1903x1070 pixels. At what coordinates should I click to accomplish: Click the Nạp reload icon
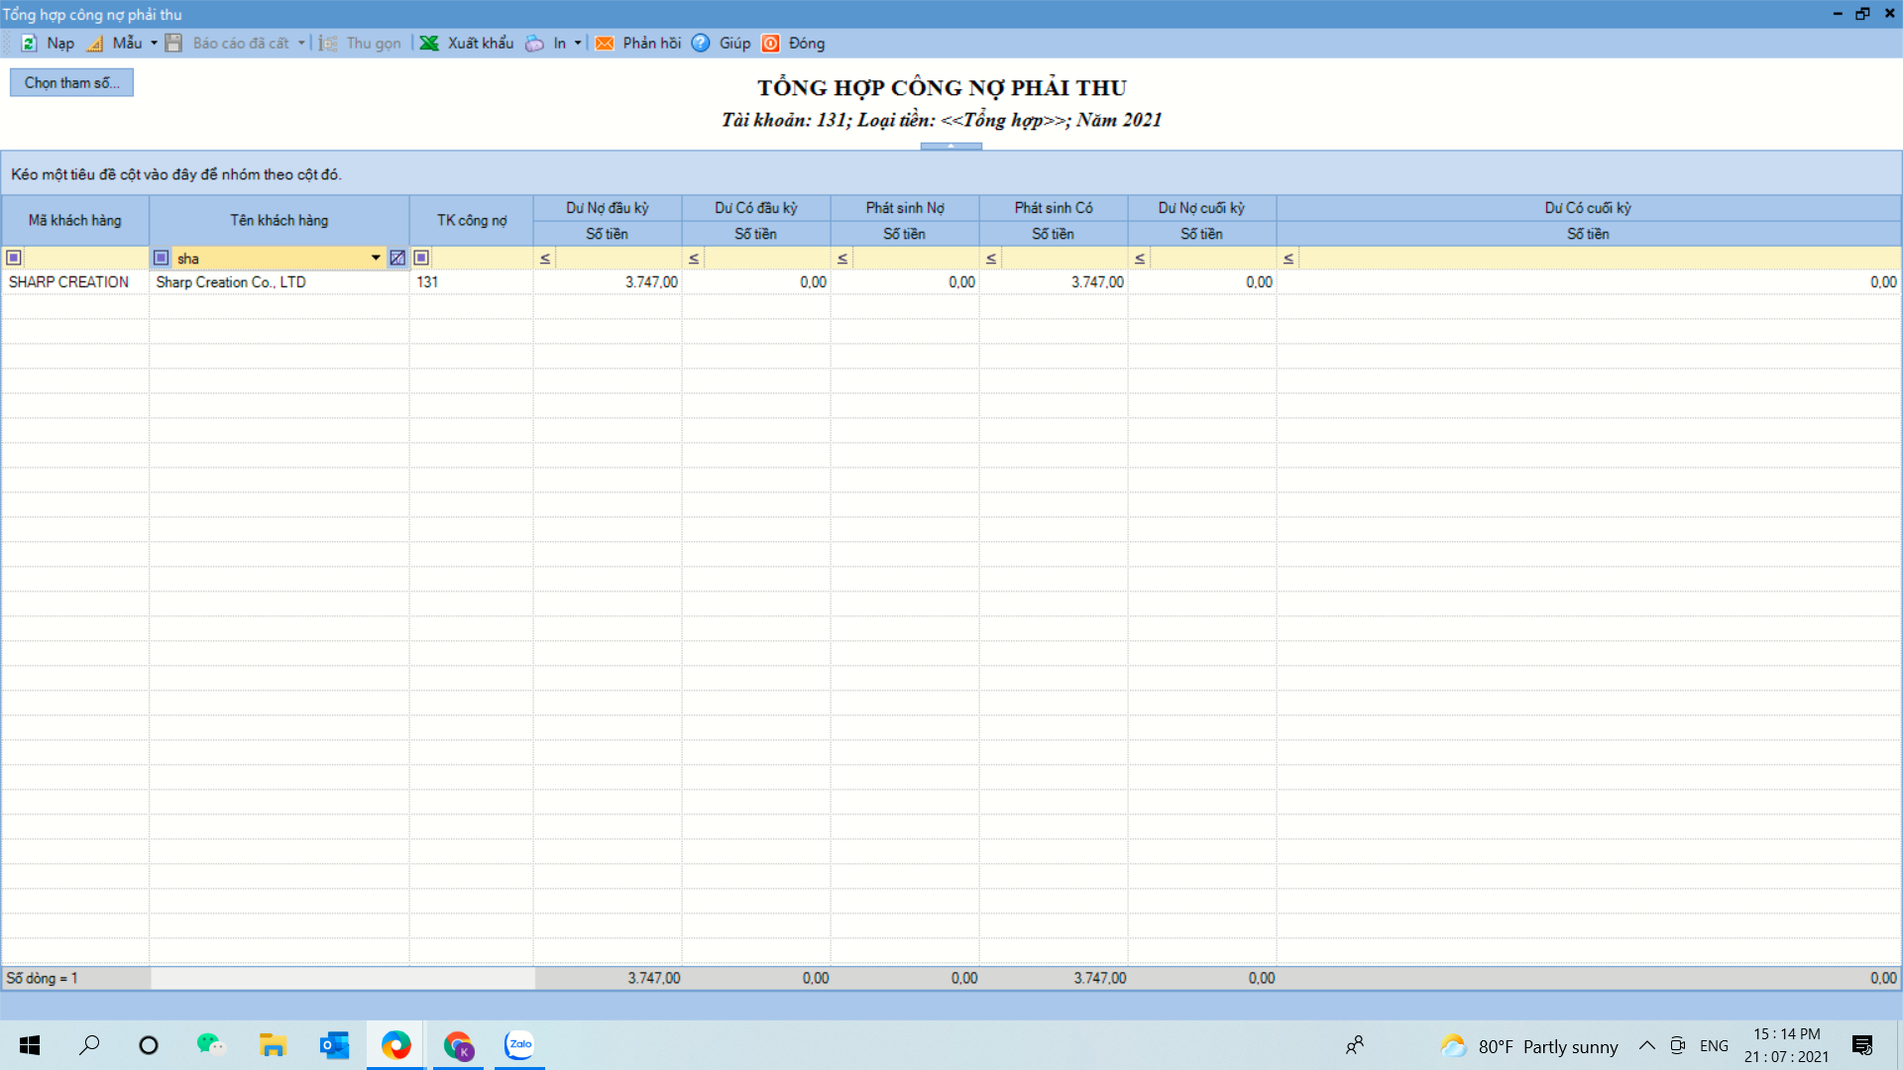tap(30, 43)
